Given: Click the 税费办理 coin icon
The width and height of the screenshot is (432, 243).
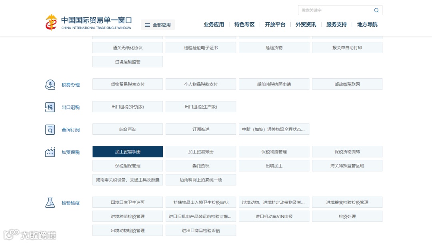Looking at the screenshot, I should [x=50, y=84].
